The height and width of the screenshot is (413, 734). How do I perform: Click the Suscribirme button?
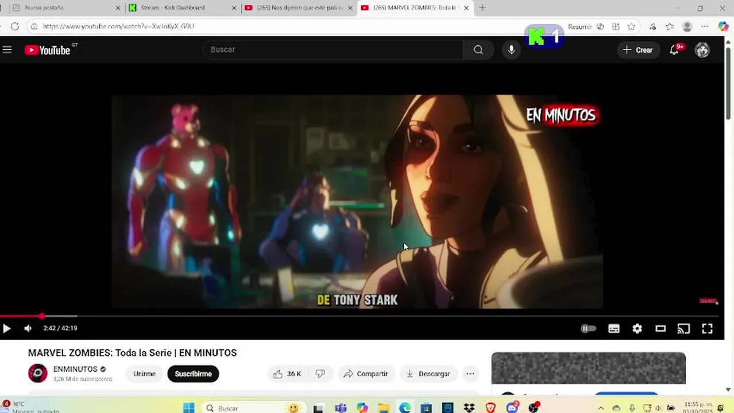click(x=193, y=373)
